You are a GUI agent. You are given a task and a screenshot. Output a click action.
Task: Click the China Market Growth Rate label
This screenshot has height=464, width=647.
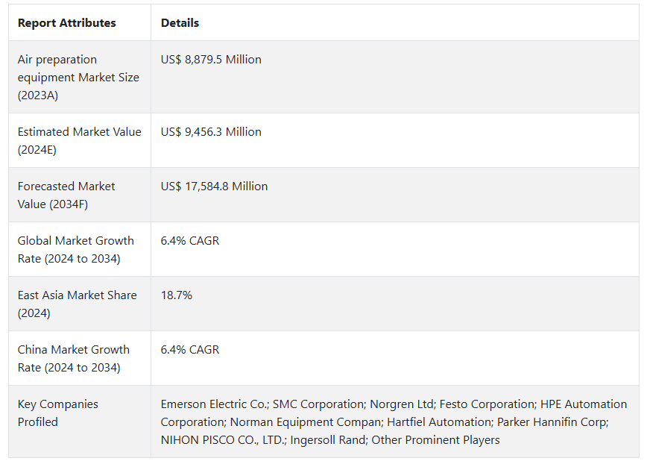(x=73, y=359)
